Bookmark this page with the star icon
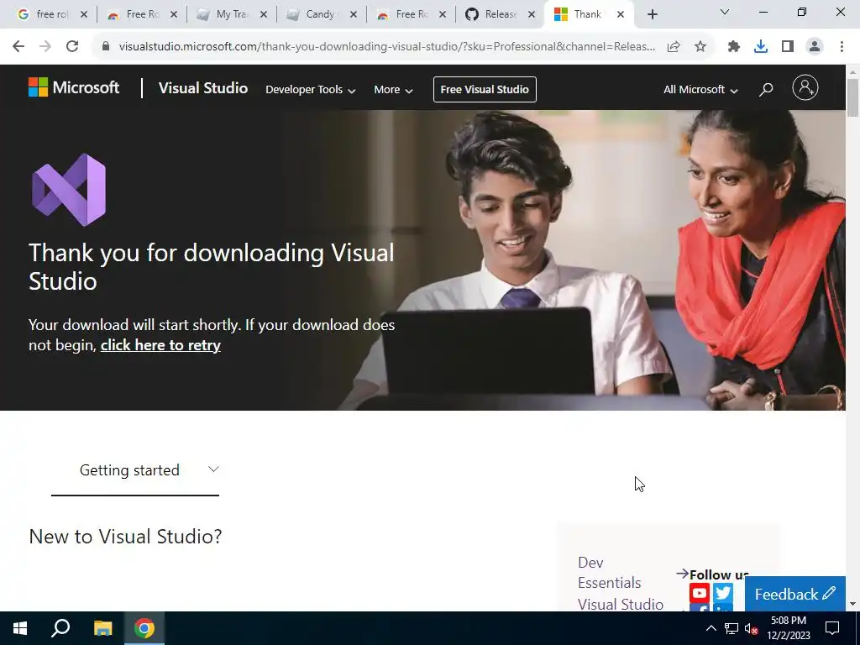 click(700, 47)
